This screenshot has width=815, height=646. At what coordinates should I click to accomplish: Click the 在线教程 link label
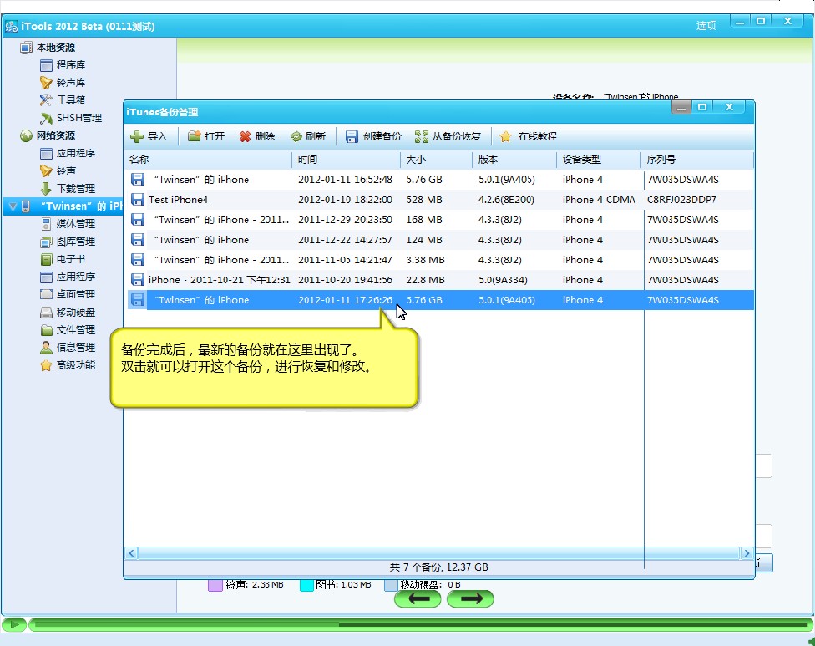pyautogui.click(x=537, y=136)
